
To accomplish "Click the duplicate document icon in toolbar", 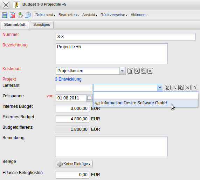I will (x=28, y=15).
